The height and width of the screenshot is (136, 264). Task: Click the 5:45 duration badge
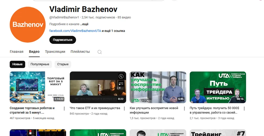tap(181, 99)
